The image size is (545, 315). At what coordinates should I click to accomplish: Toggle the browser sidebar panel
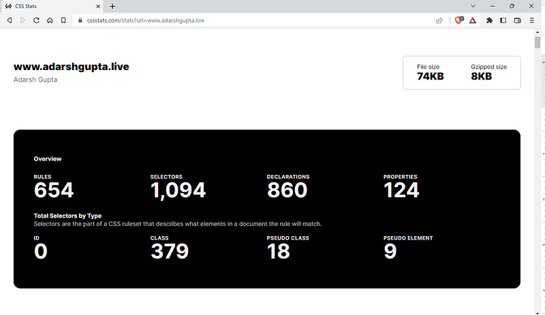(x=503, y=20)
